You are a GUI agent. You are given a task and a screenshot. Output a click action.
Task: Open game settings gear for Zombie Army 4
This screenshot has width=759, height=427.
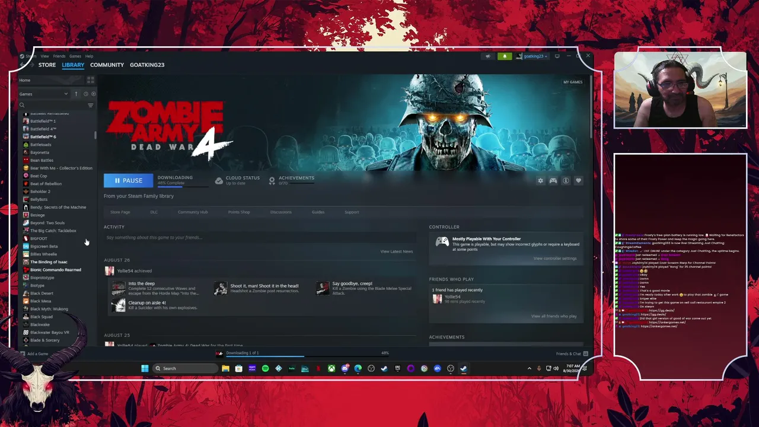pos(540,180)
